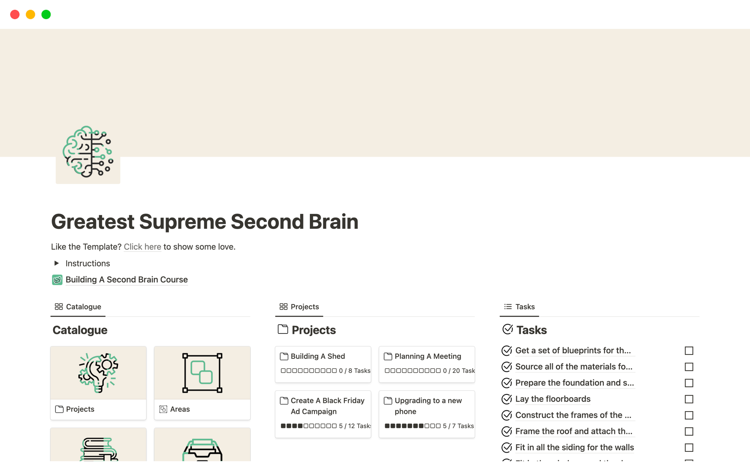Click the checkmark icon beside Tasks heading

coord(507,329)
